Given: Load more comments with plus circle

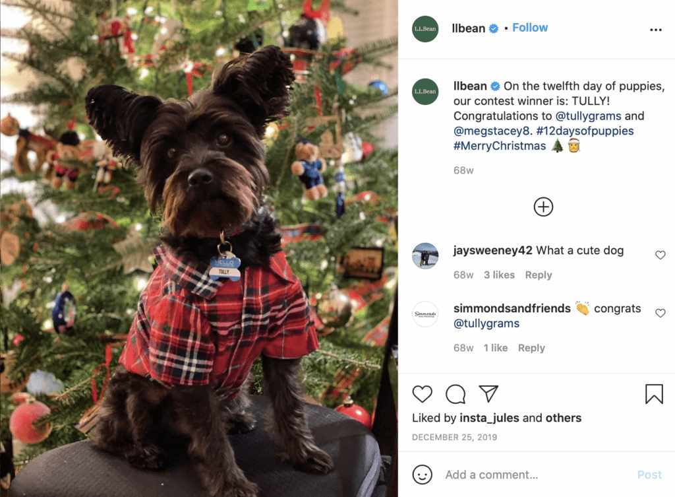Looking at the screenshot, I should tap(543, 207).
